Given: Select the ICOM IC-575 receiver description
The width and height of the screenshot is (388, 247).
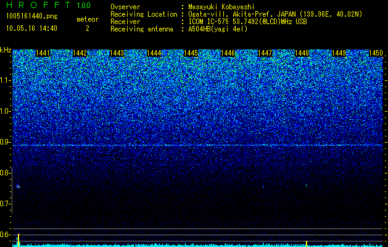Looking at the screenshot, I should coord(247,22).
